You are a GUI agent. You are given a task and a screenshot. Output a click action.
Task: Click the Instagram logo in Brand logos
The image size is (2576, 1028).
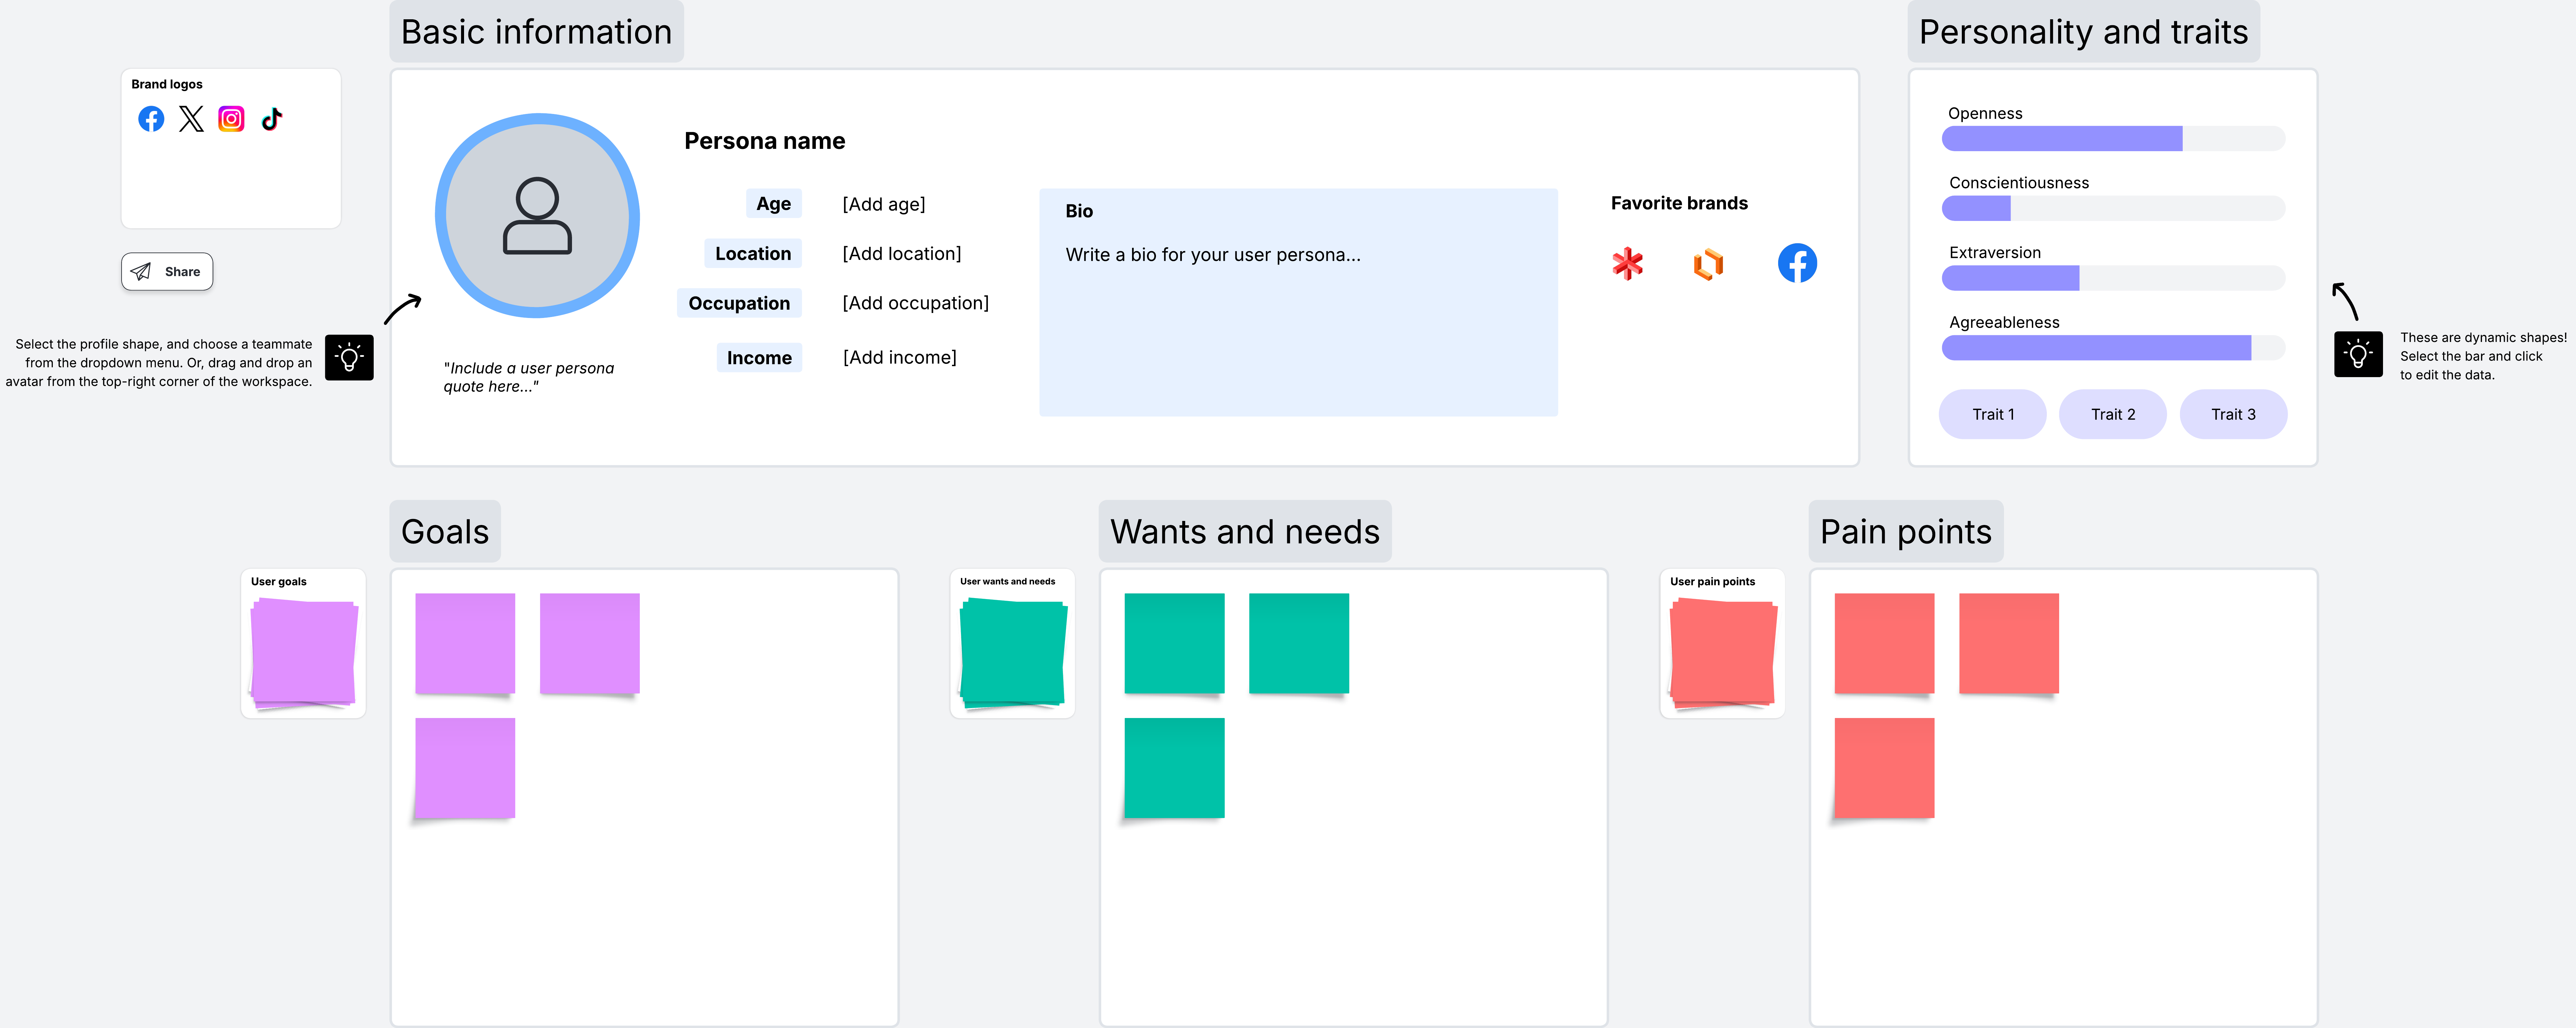[231, 119]
